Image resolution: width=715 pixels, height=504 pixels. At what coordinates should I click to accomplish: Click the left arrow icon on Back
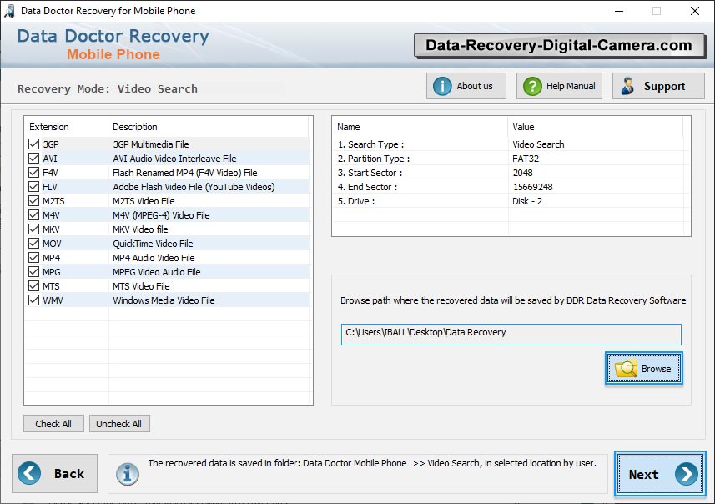click(x=29, y=473)
